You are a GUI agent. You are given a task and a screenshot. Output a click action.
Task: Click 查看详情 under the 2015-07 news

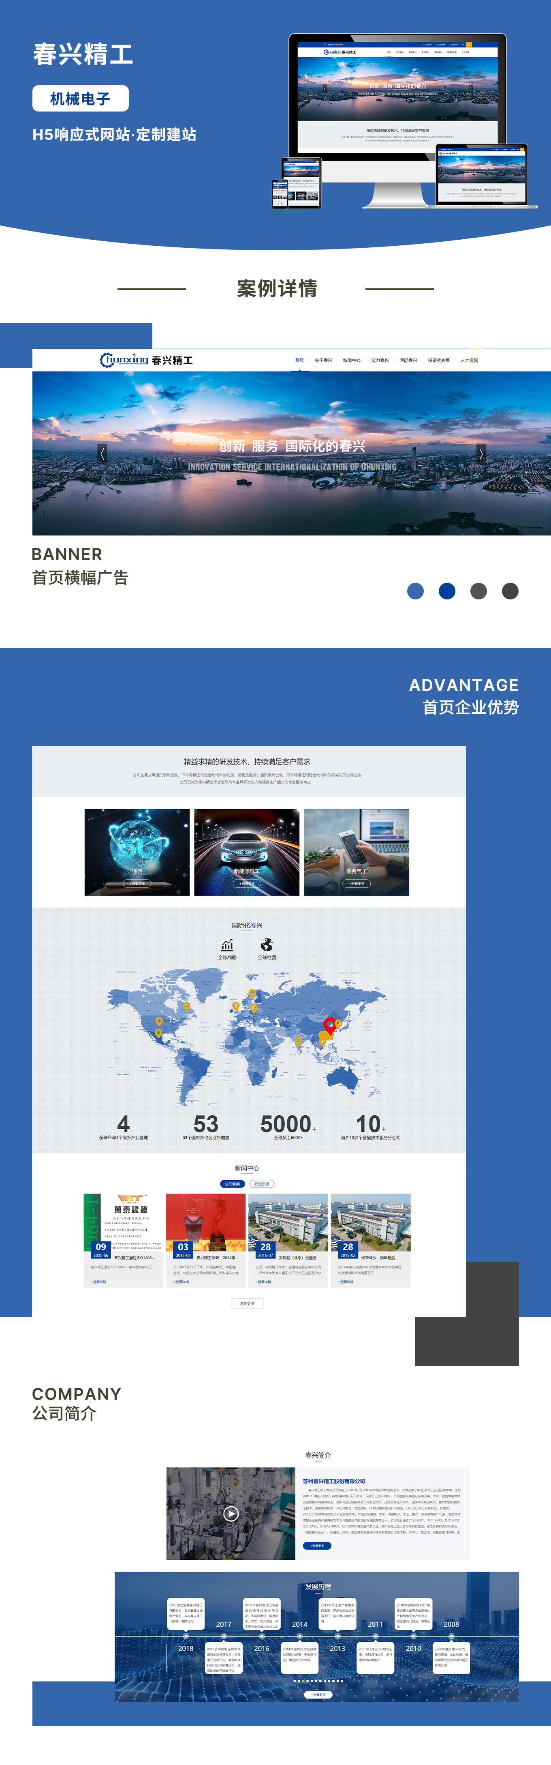coord(263,1281)
